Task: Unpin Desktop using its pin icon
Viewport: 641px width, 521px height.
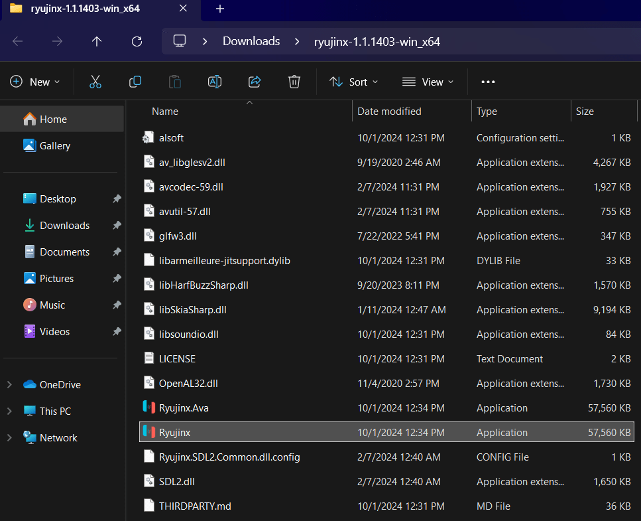Action: coord(117,199)
